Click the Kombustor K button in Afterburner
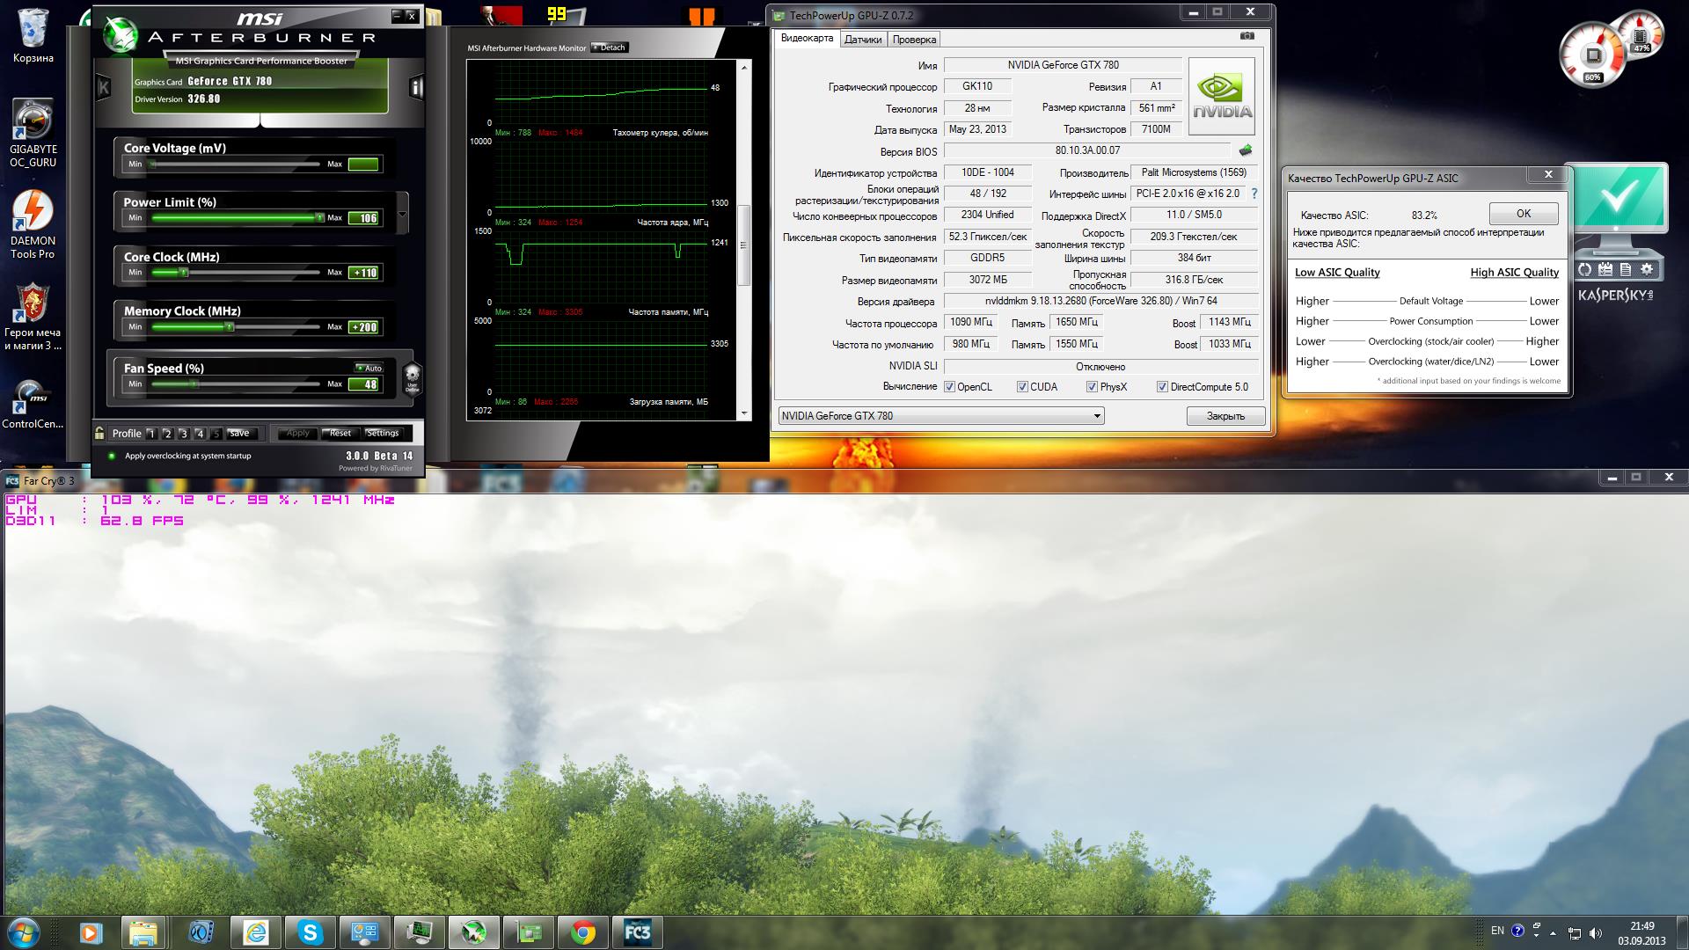Viewport: 1689px width, 950px height. click(x=104, y=86)
